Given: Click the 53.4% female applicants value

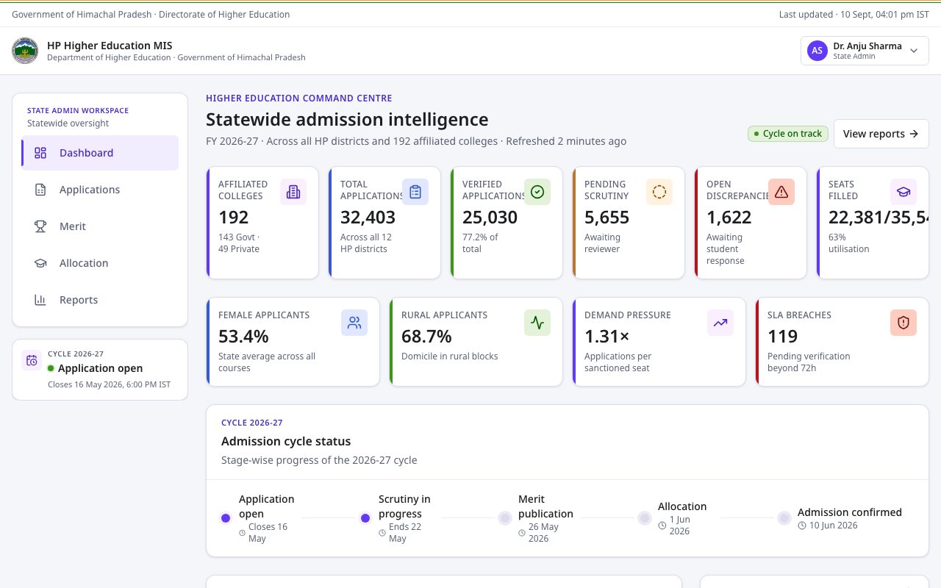Looking at the screenshot, I should [x=243, y=337].
